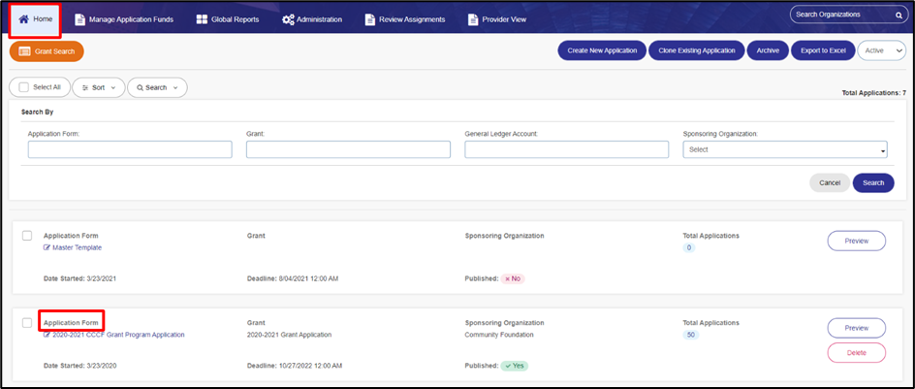This screenshot has width=915, height=389.
Task: Click the Home house icon
Action: [x=24, y=19]
